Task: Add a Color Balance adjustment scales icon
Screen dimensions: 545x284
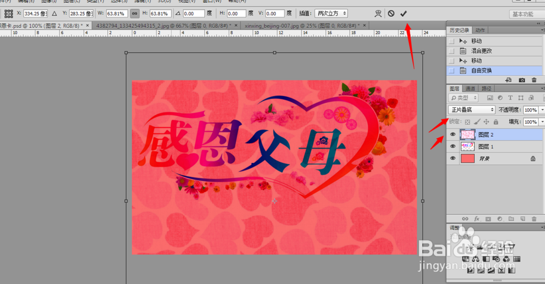Action: [x=475, y=259]
